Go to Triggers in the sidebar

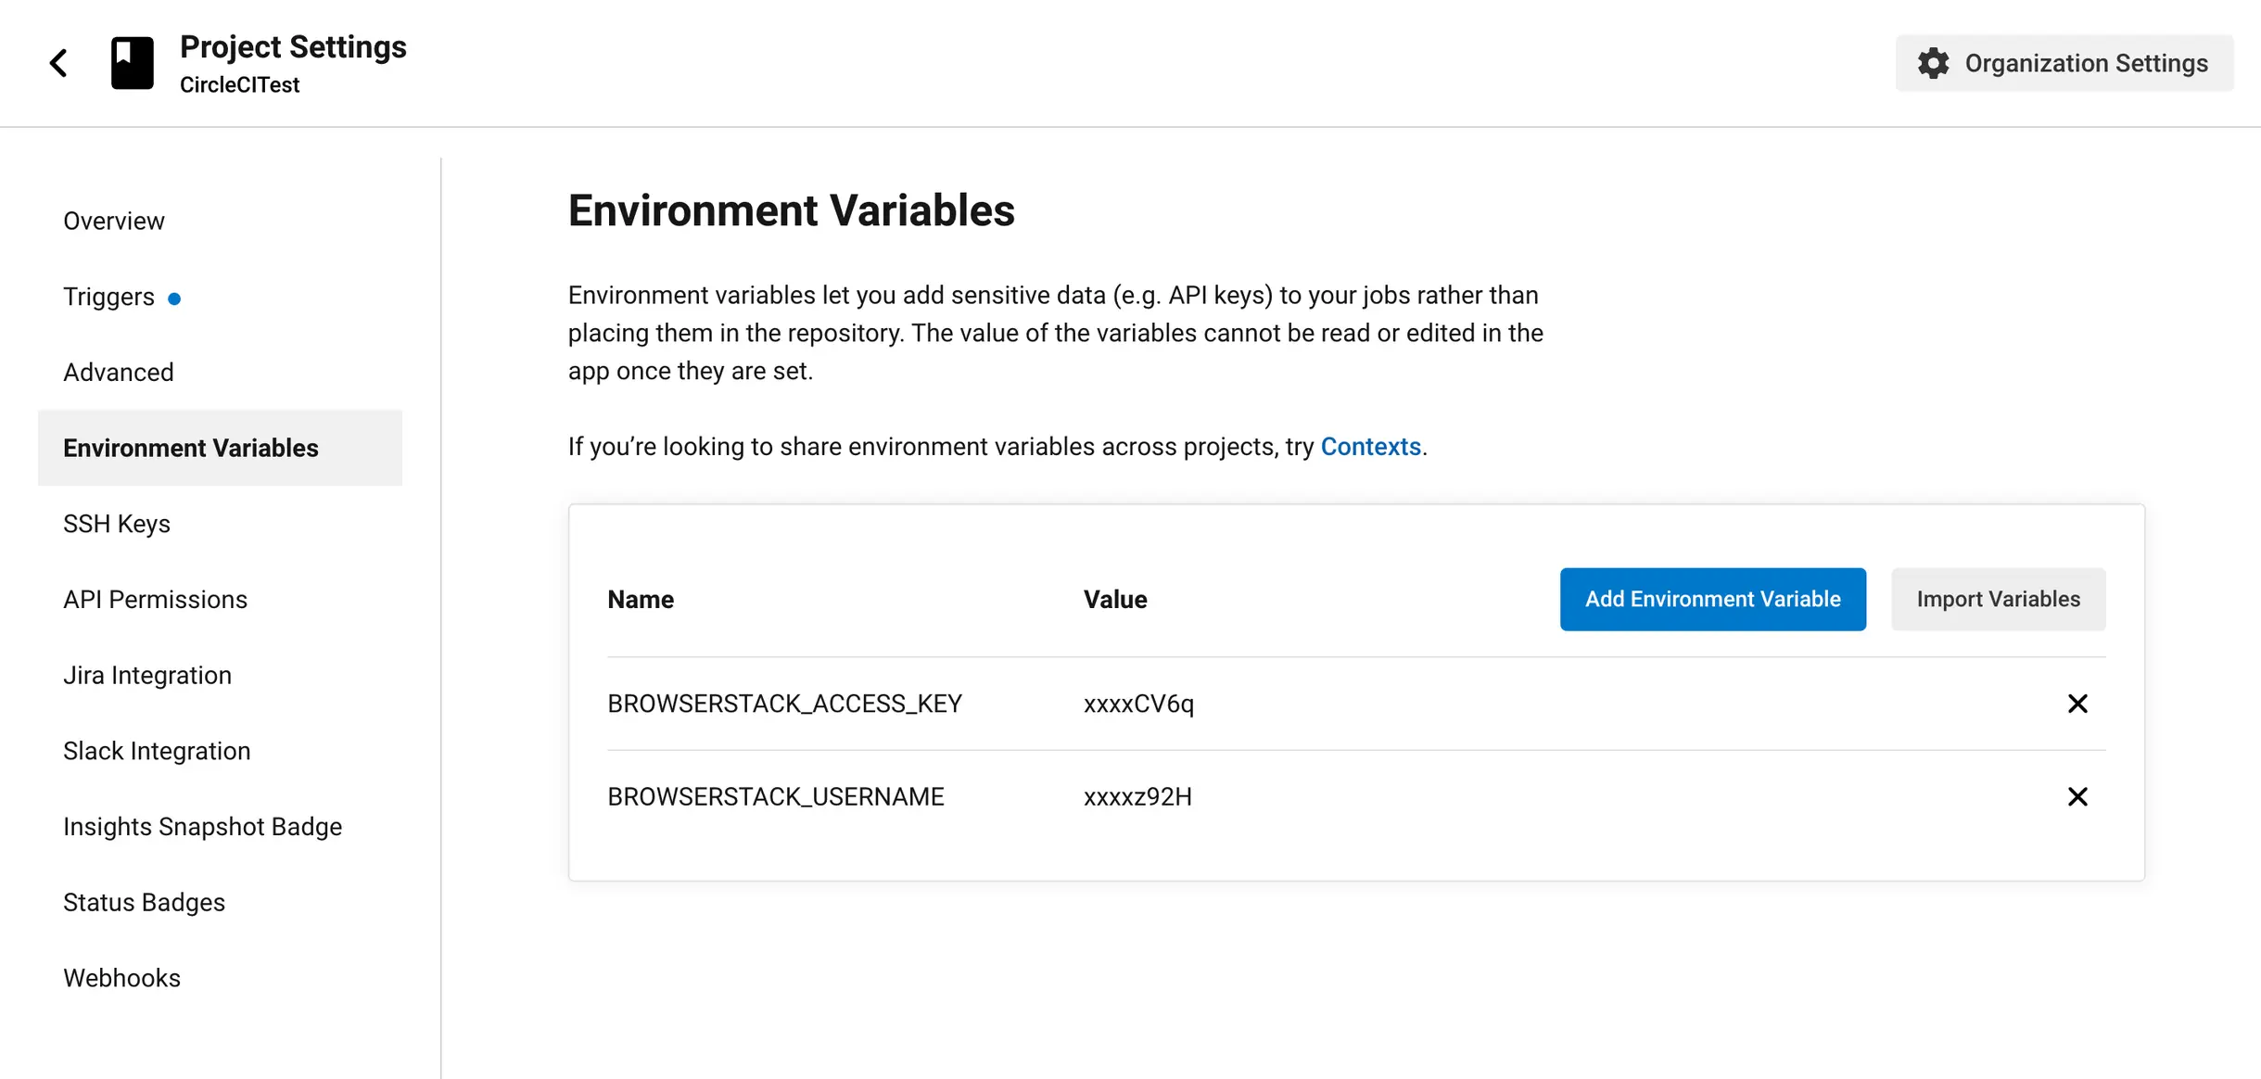click(x=108, y=297)
